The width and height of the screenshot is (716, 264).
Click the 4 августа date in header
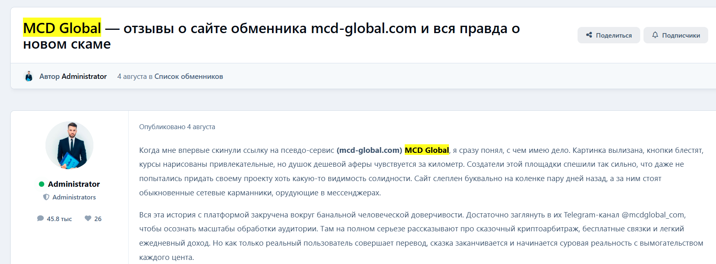pos(132,76)
